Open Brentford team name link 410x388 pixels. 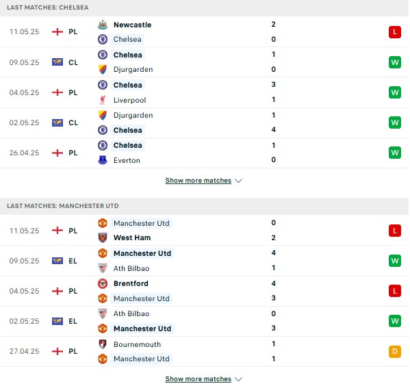(x=131, y=283)
